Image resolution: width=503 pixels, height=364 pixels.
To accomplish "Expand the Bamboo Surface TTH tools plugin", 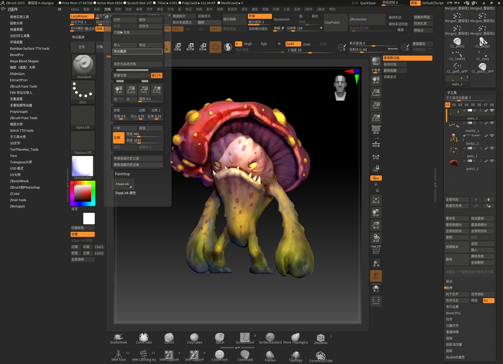I will pos(30,49).
